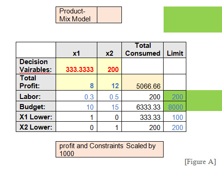Viewport: 222px width, 170px height.
Task: Select the 'Product-Mix Model' title cell
Action: point(76,15)
